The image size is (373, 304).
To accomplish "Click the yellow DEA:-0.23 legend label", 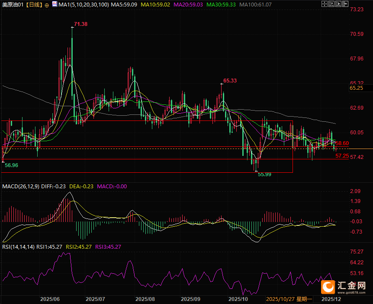I will point(81,186).
